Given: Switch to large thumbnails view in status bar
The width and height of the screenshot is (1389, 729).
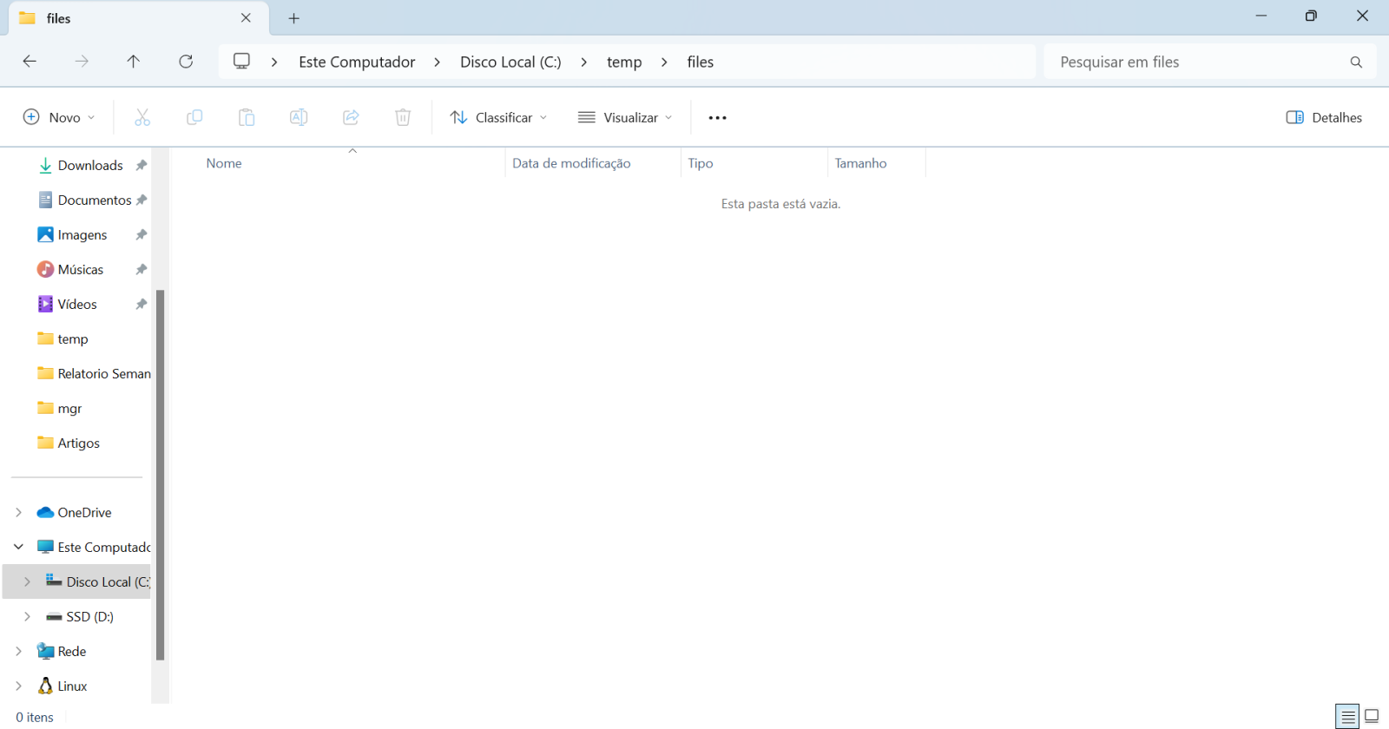Looking at the screenshot, I should point(1372,716).
